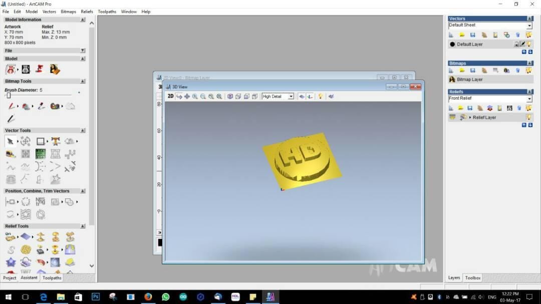Open the Toolpaths menu

tap(107, 12)
